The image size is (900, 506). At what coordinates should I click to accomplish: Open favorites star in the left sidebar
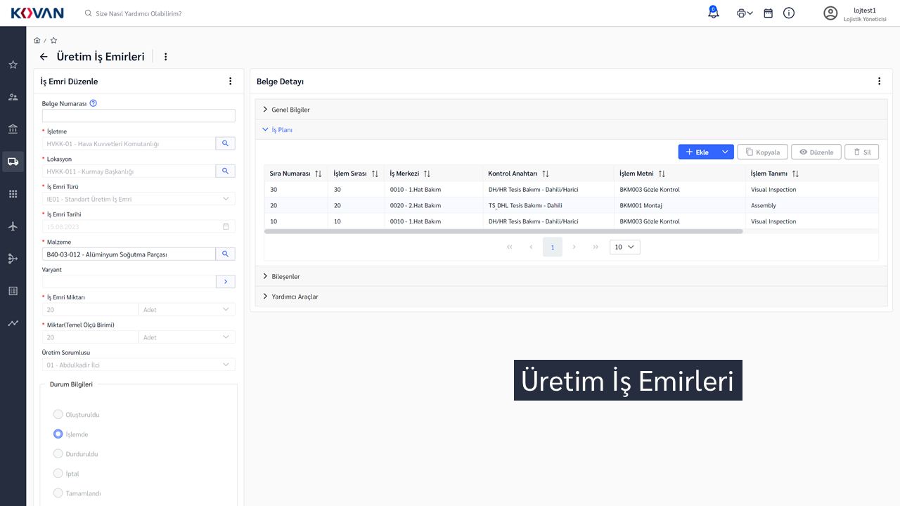tap(13, 65)
